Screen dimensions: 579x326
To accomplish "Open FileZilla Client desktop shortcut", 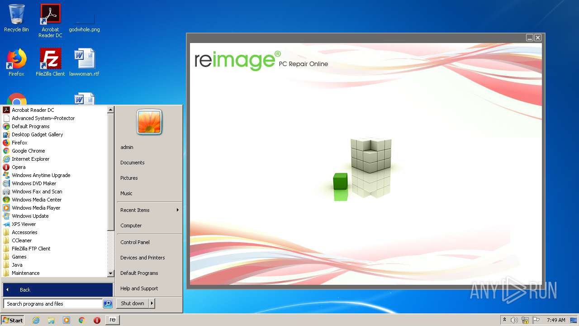I will pos(50,62).
